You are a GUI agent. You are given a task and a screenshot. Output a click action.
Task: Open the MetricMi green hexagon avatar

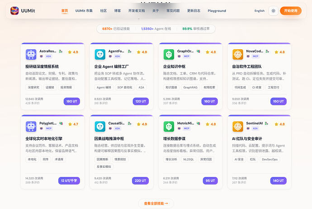[x=169, y=126]
